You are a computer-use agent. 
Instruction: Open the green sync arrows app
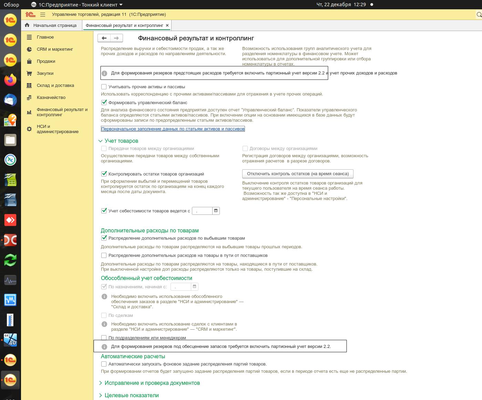[x=10, y=260]
